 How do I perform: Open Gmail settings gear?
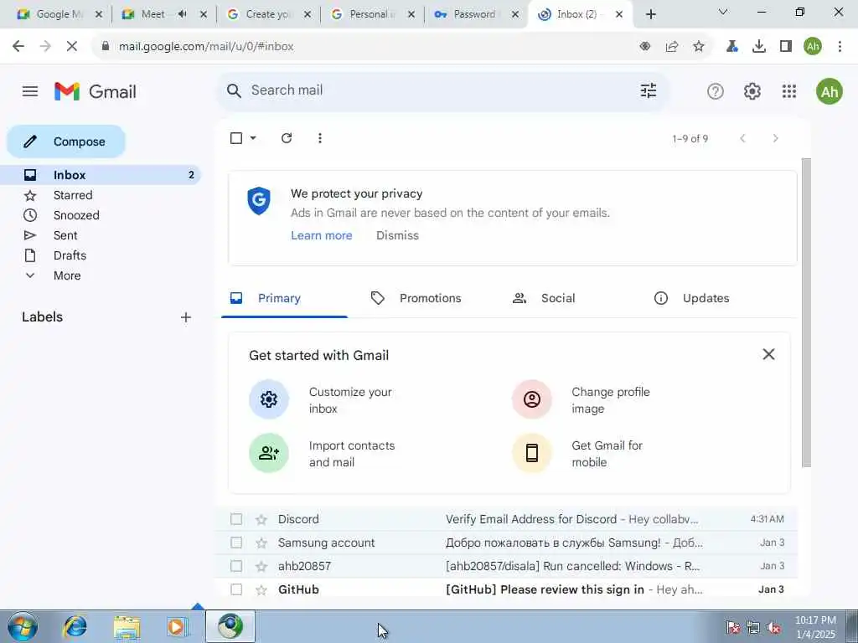click(x=752, y=91)
